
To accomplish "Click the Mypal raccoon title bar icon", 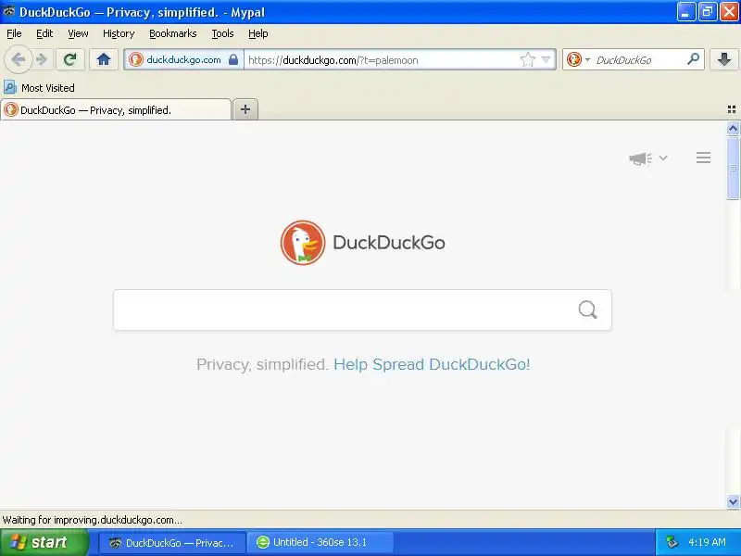I will [8, 11].
